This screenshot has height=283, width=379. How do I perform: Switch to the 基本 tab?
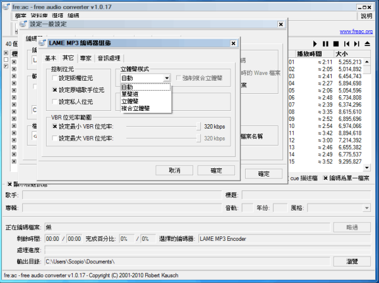pyautogui.click(x=51, y=58)
